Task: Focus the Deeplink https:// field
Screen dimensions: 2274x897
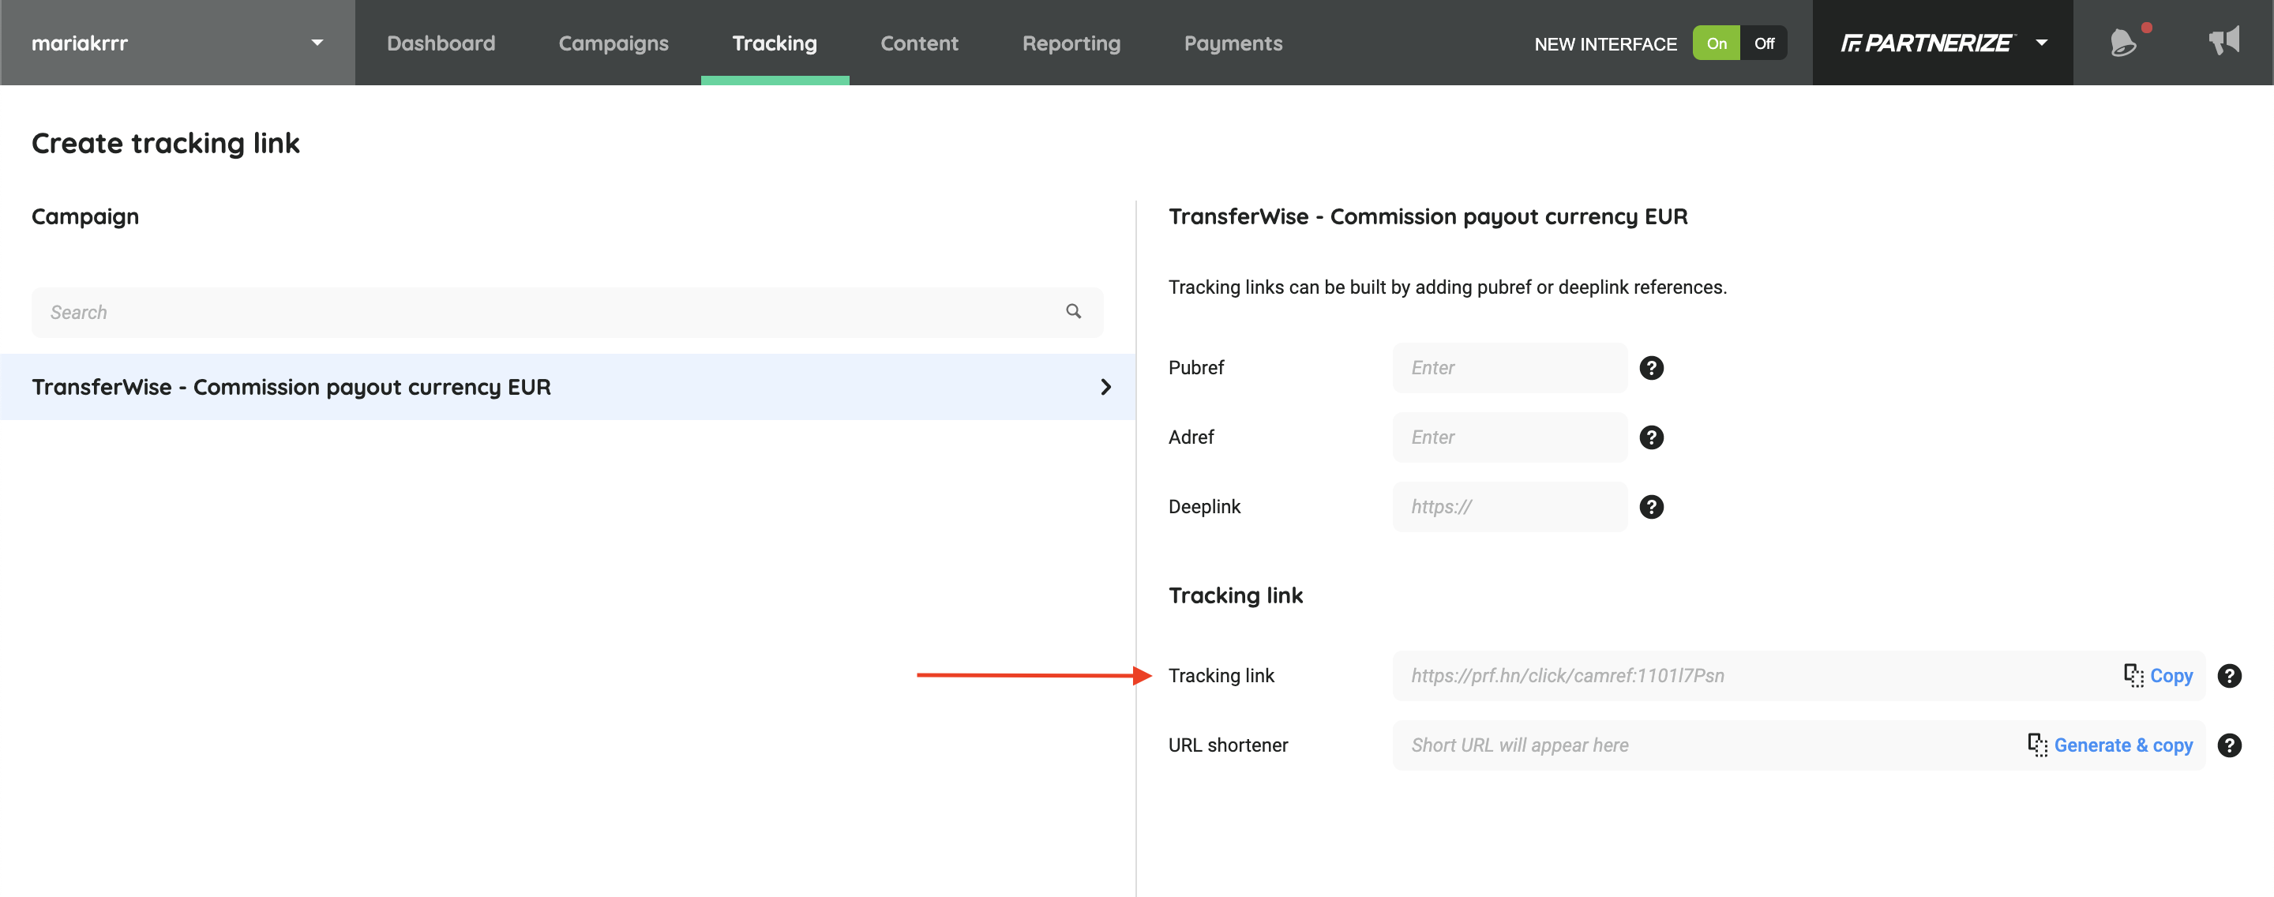Action: coord(1509,507)
